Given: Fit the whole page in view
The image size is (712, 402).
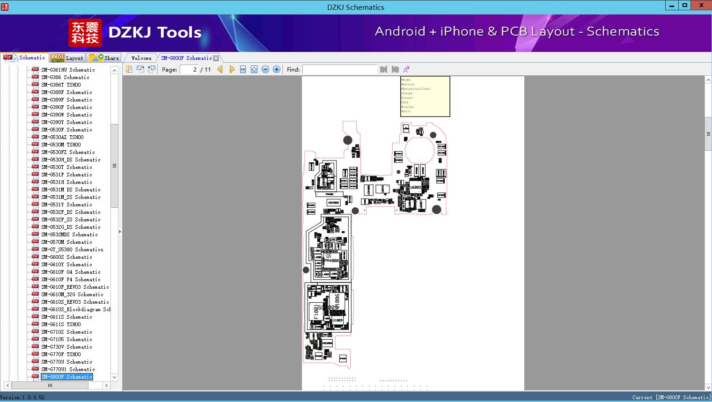Looking at the screenshot, I should [x=254, y=69].
